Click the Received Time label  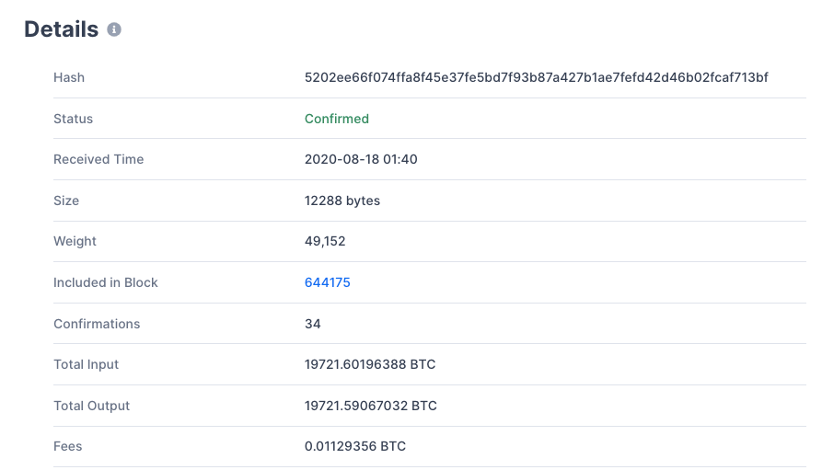(98, 159)
